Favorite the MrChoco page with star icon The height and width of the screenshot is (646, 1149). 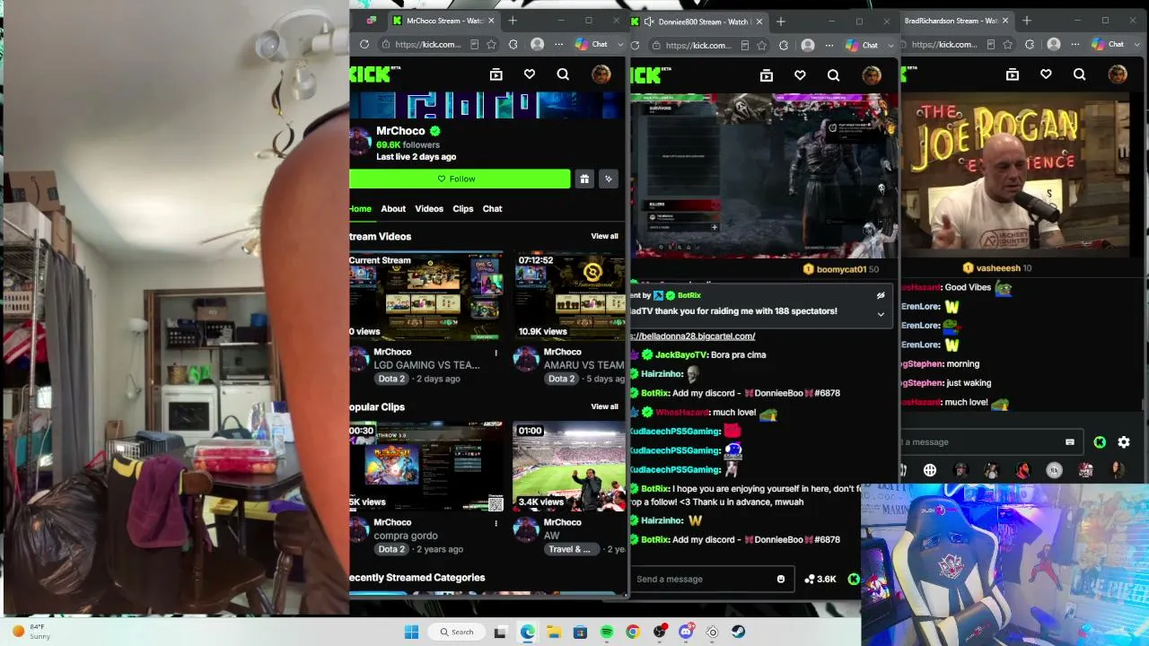click(x=491, y=44)
